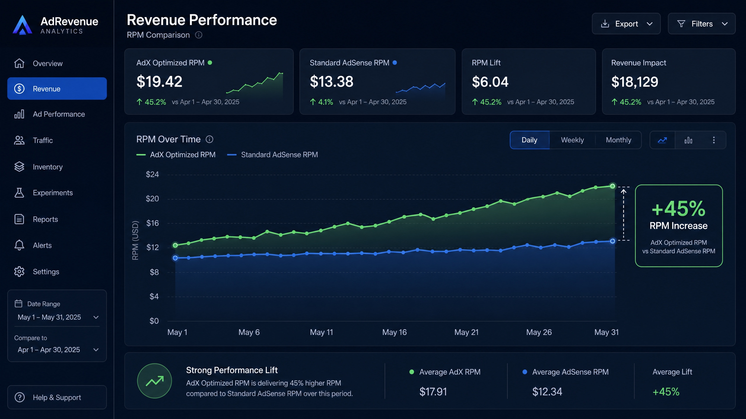This screenshot has height=419, width=746.
Task: Click the Traffic people icon
Action: click(x=19, y=140)
